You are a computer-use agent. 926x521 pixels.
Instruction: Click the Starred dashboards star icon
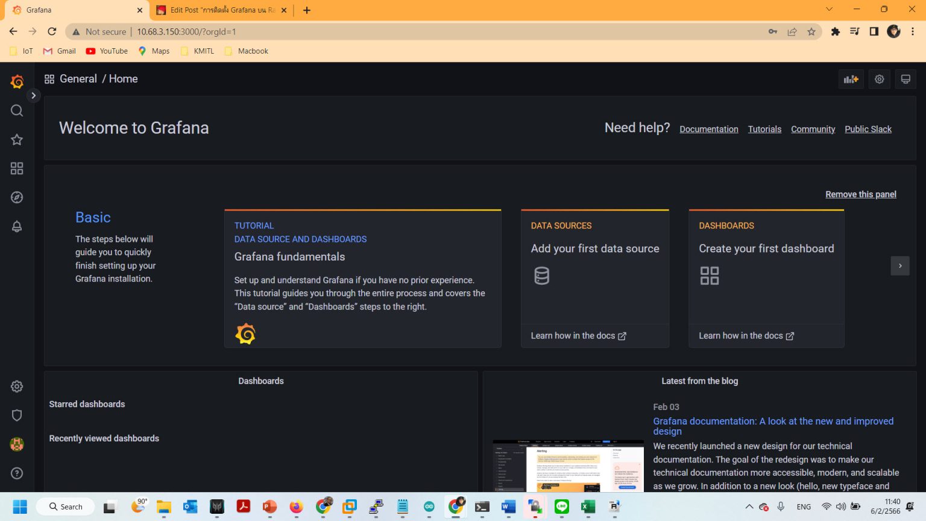pyautogui.click(x=16, y=139)
